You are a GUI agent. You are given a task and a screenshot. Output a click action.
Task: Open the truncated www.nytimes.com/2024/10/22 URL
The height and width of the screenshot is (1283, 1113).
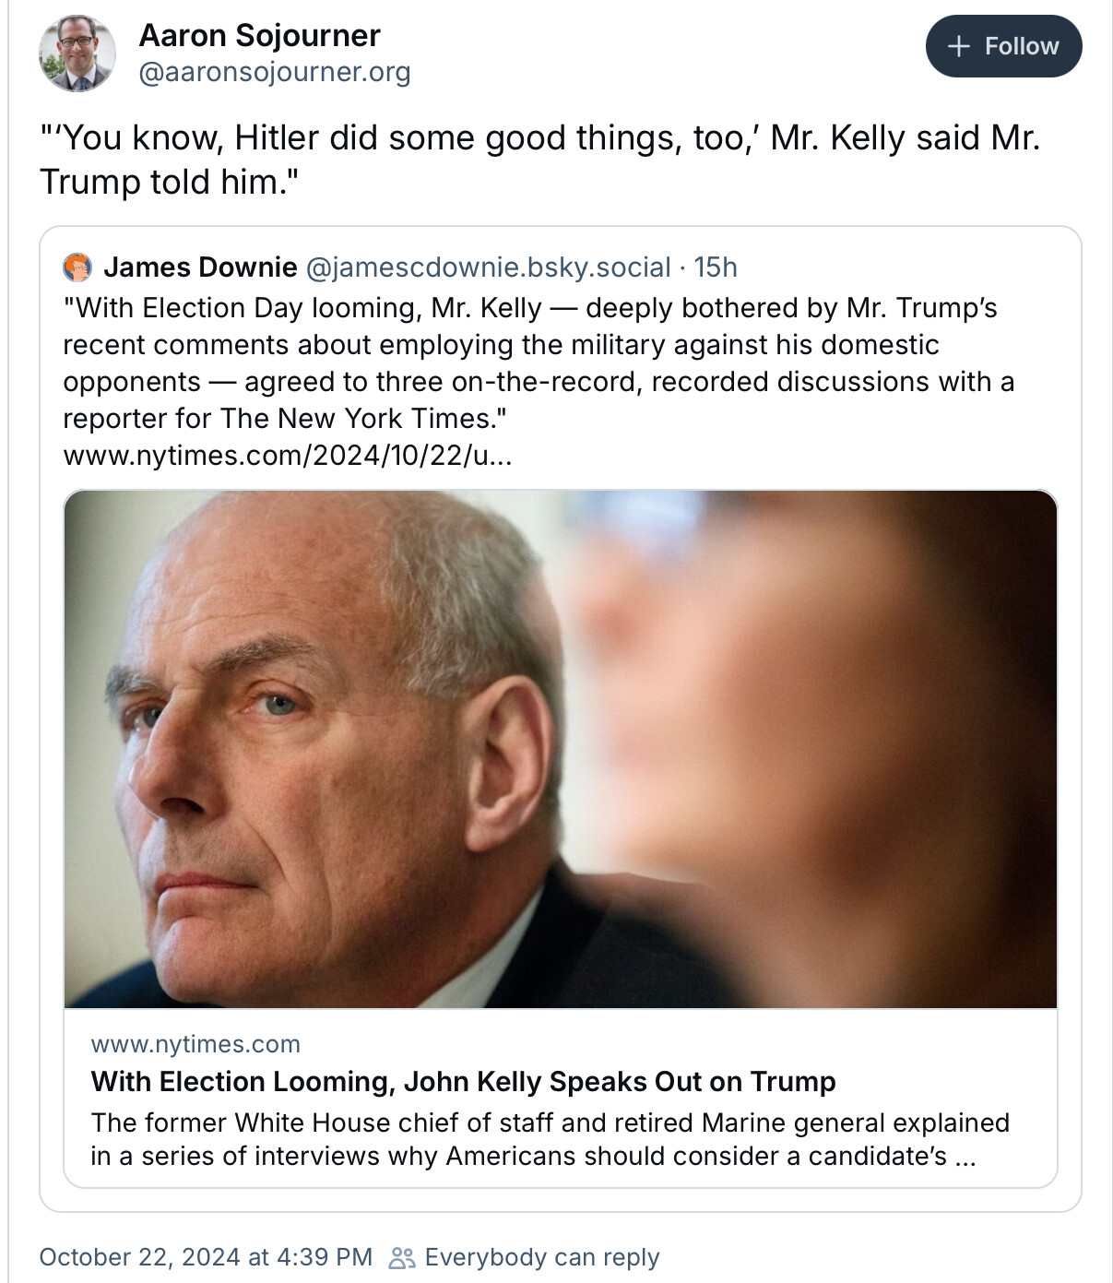click(x=287, y=456)
